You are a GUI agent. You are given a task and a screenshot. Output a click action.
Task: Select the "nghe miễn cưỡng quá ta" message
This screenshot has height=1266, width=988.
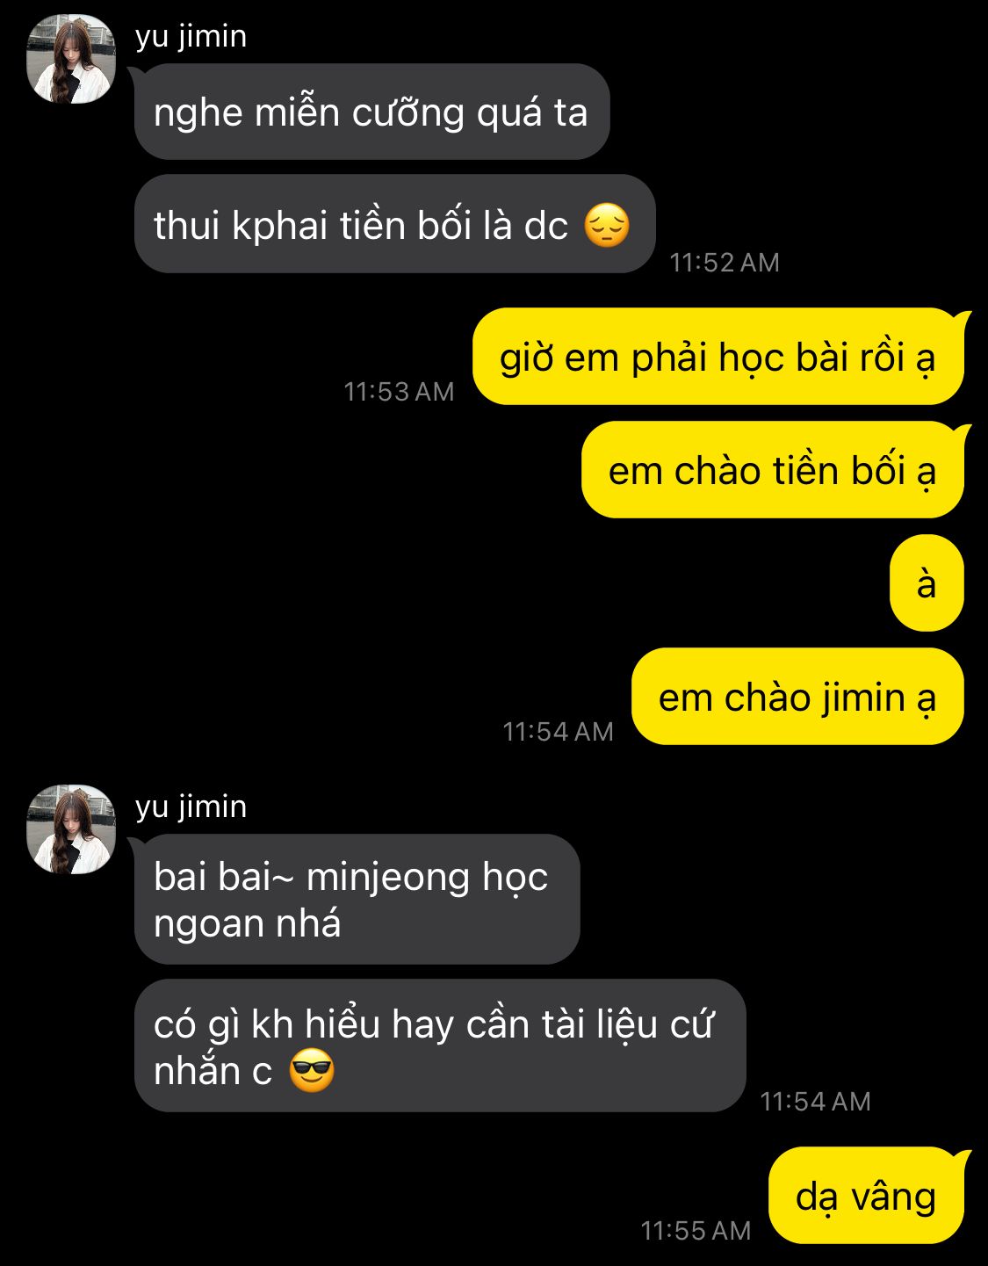(x=371, y=112)
